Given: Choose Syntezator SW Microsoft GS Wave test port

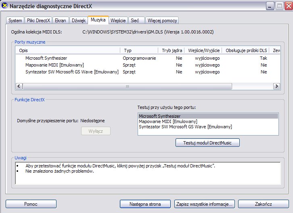Looking at the screenshot, I should [x=208, y=127].
